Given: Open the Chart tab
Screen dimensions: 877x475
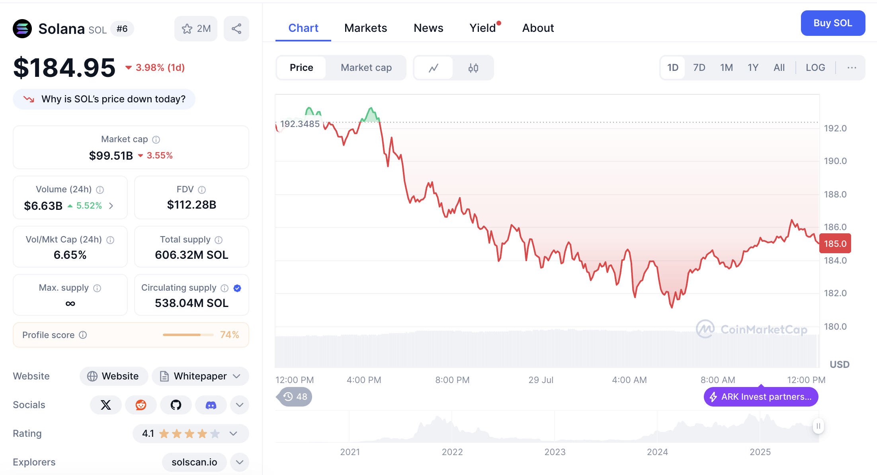Looking at the screenshot, I should [x=303, y=28].
